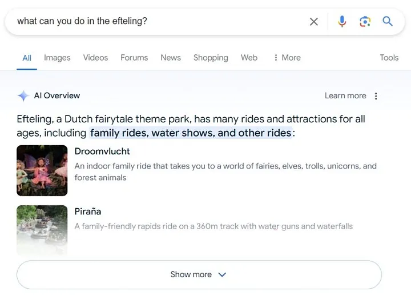Clear the search query with X icon
This screenshot has height=299, width=411.
click(314, 22)
